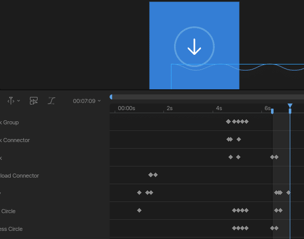Click the playhead handle on the ruler
The height and width of the screenshot is (239, 304).
[290, 106]
